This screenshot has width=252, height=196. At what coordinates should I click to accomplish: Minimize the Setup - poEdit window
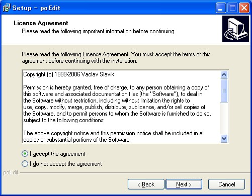(x=220, y=8)
